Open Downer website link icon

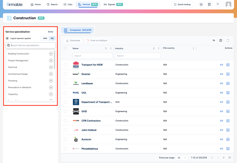coord(221,74)
